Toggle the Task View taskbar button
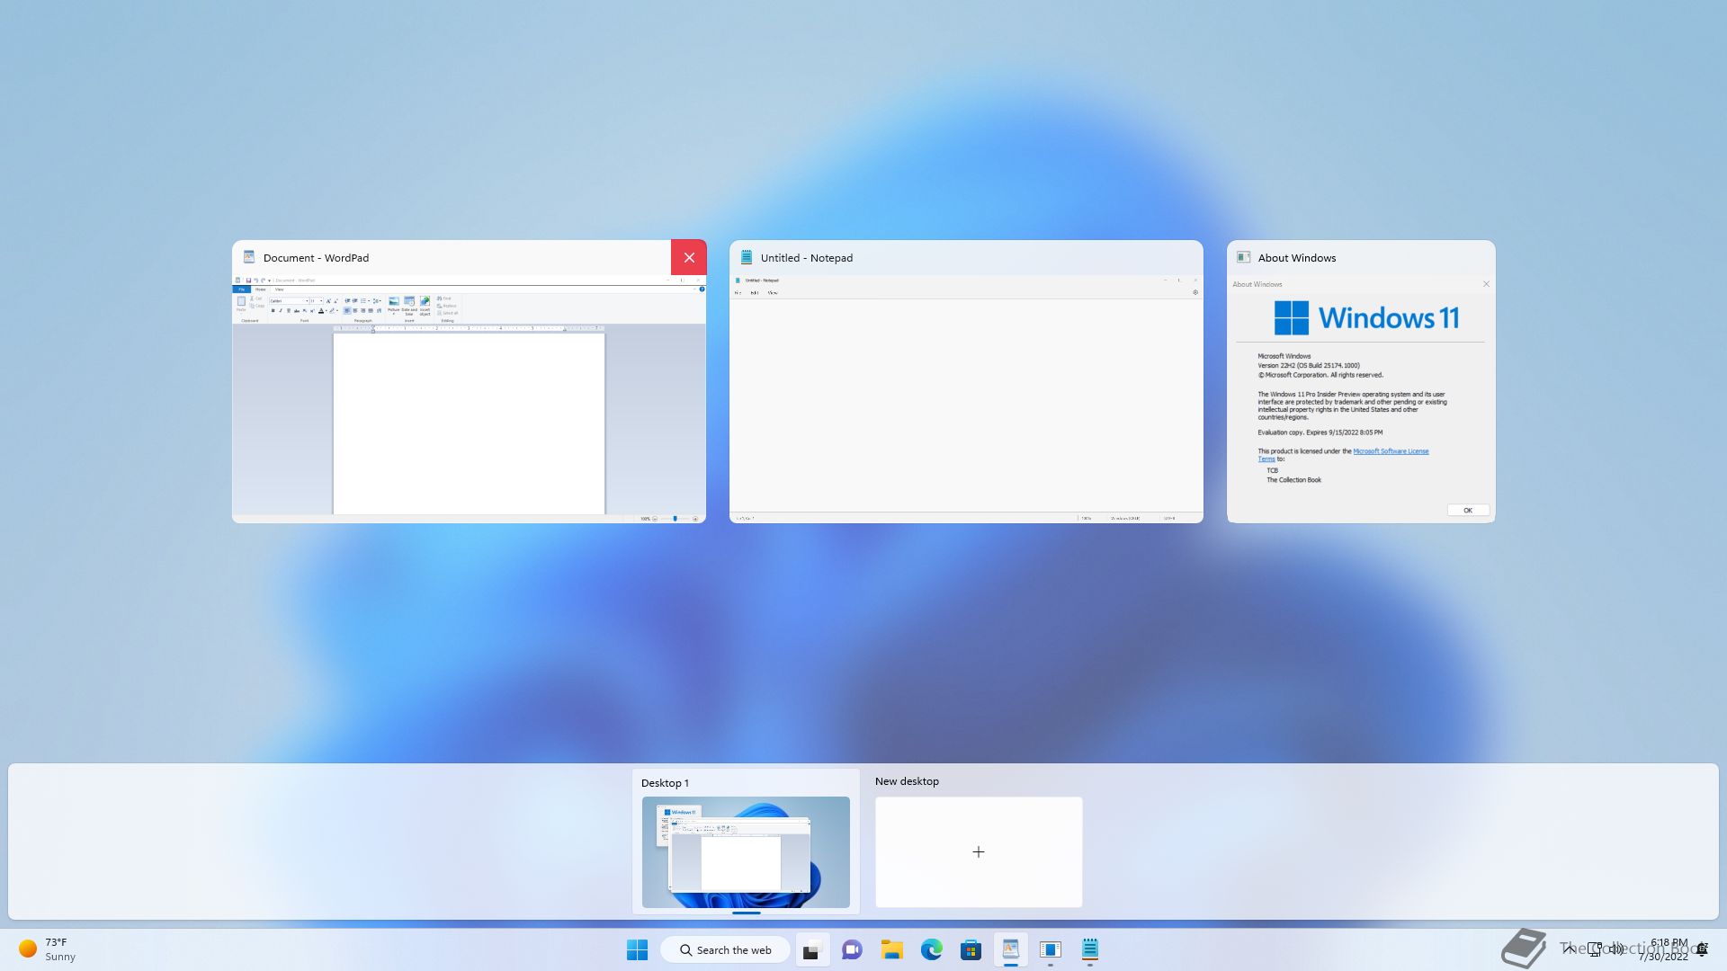This screenshot has width=1727, height=971. (812, 949)
